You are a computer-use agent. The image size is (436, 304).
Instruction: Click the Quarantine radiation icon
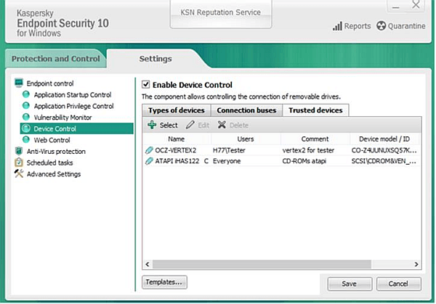coord(381,26)
